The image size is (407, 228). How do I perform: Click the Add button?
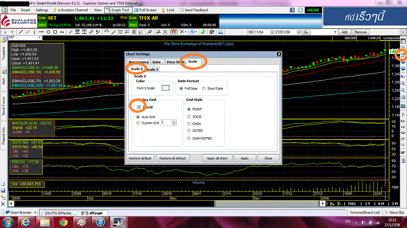coord(344,32)
